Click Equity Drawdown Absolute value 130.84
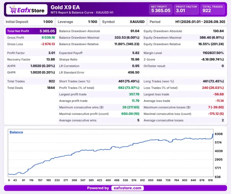 tap(218, 31)
